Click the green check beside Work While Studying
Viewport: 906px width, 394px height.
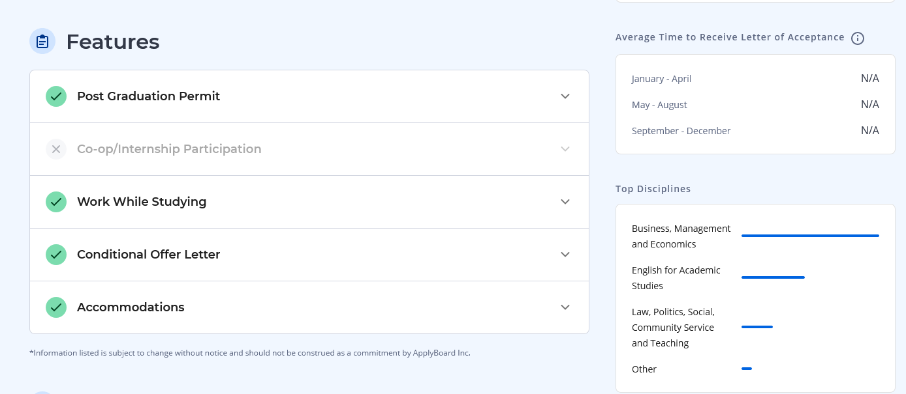pos(56,202)
